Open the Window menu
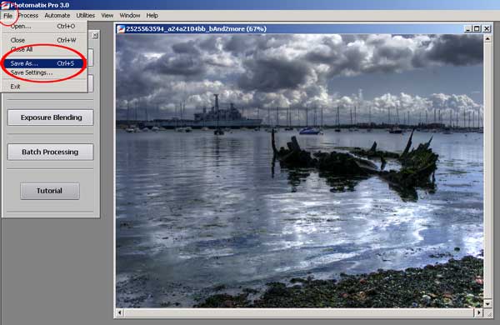The width and height of the screenshot is (500, 325). 130,15
